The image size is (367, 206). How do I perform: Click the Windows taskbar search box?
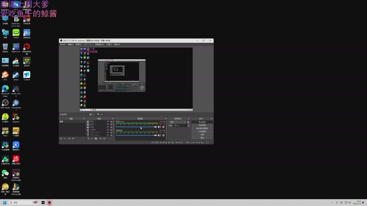click(x=23, y=202)
